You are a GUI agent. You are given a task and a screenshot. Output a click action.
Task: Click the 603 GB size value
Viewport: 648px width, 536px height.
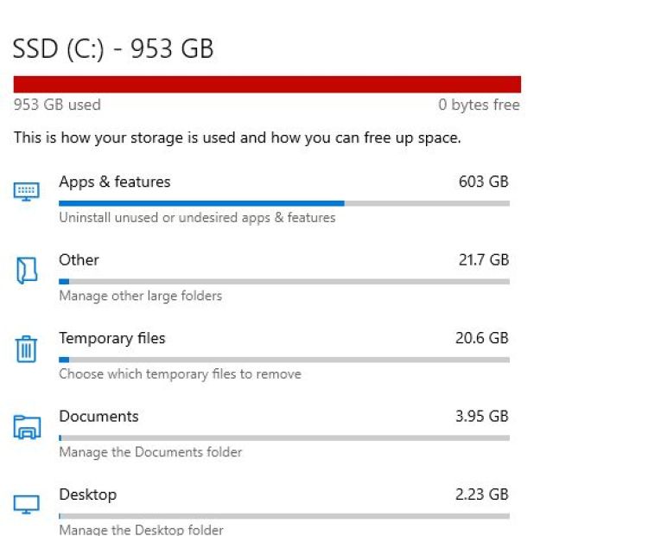(483, 182)
